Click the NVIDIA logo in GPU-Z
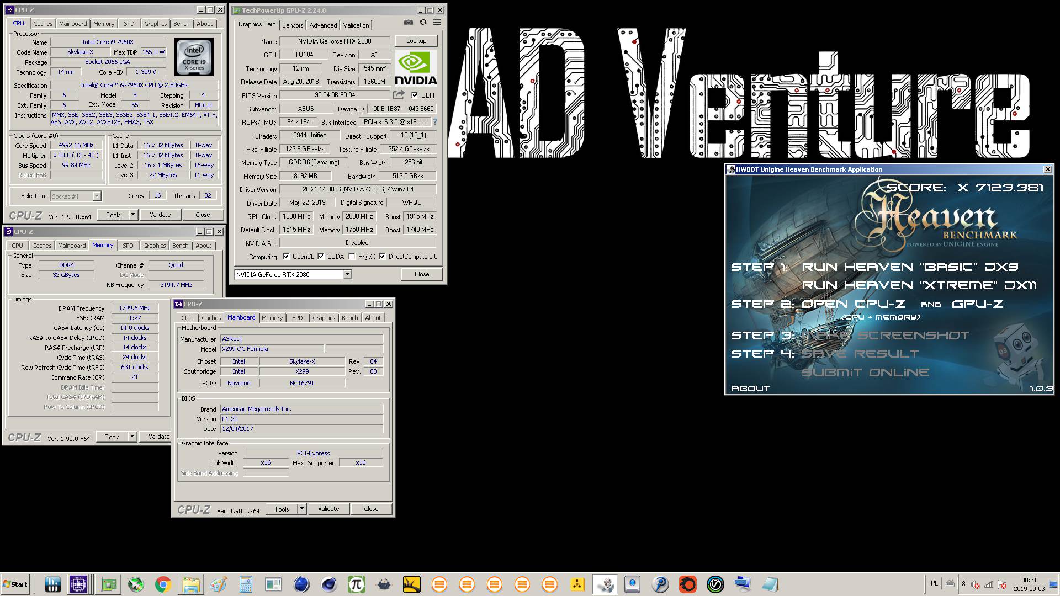1060x596 pixels. point(416,68)
